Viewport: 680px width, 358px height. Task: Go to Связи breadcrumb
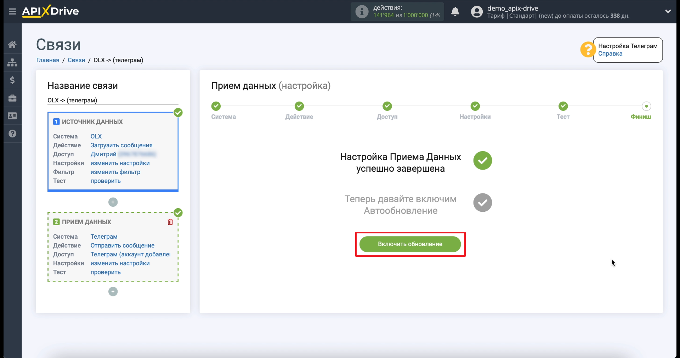point(76,60)
